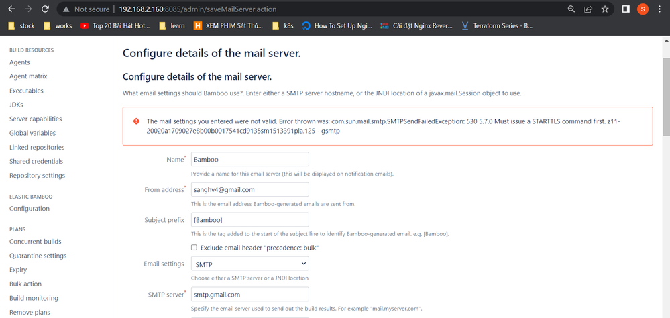Reload the page with refresh icon
The height and width of the screenshot is (318, 670).
coord(45,9)
